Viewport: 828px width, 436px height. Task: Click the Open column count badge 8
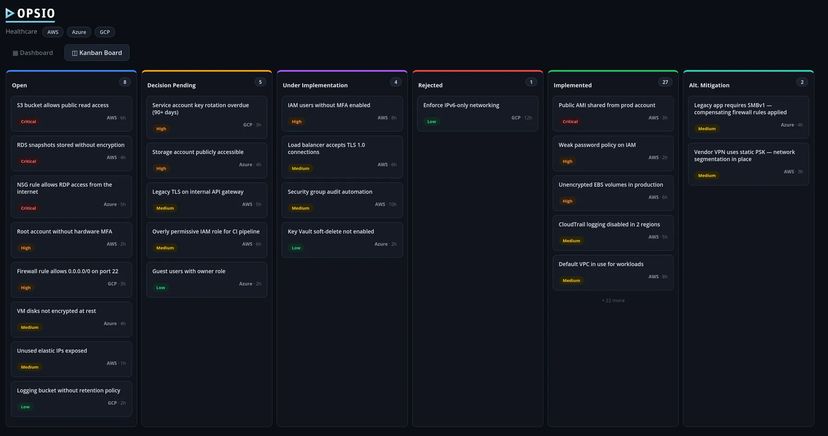[125, 82]
